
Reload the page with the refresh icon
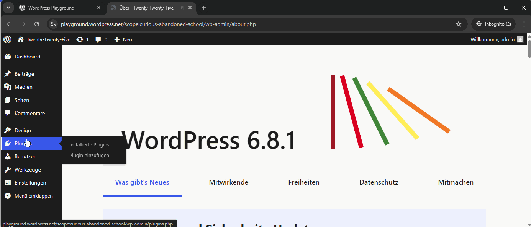(x=37, y=24)
